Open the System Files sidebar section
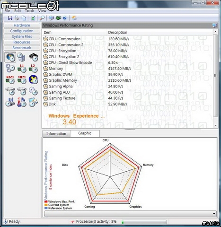 [x=22, y=36]
